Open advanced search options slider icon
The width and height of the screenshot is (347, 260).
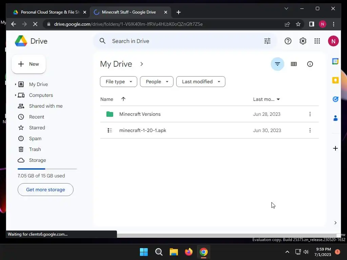click(267, 41)
